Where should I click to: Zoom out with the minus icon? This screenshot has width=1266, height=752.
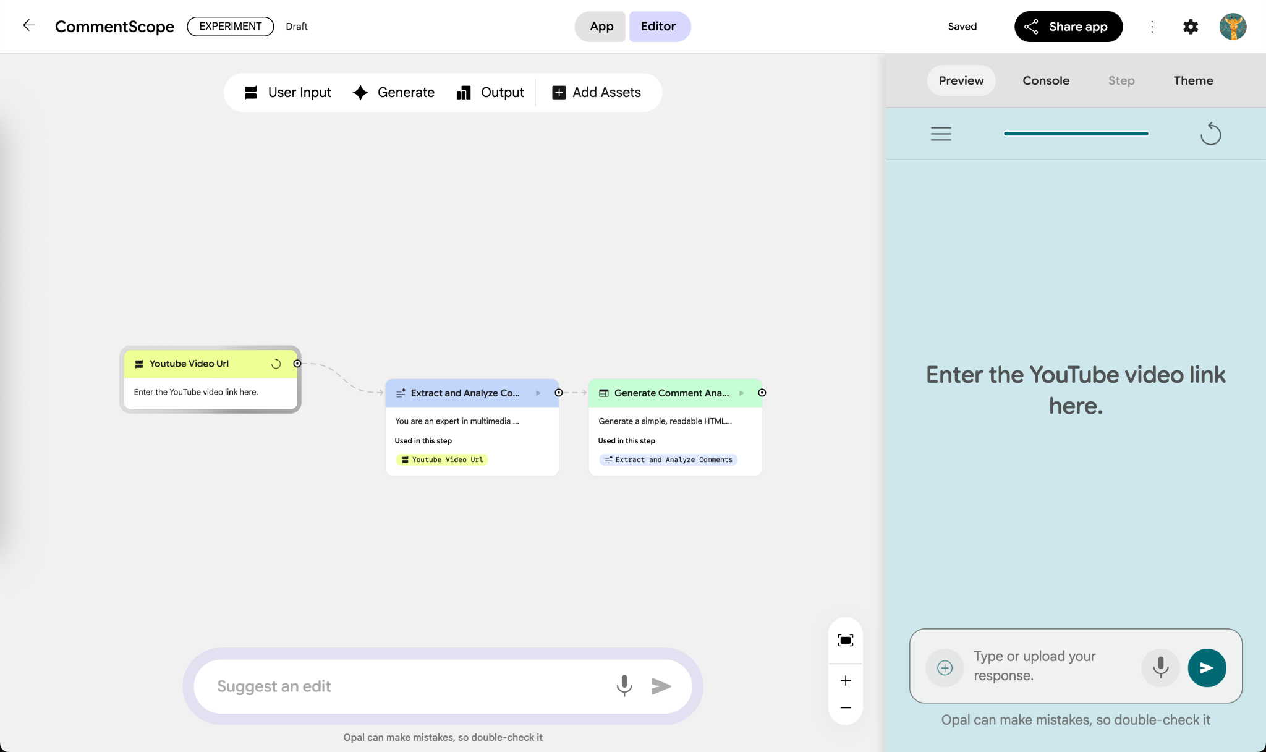[x=845, y=707]
